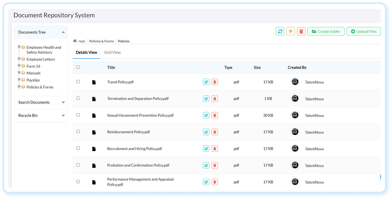Expand the Manuals tree node

tap(19, 73)
